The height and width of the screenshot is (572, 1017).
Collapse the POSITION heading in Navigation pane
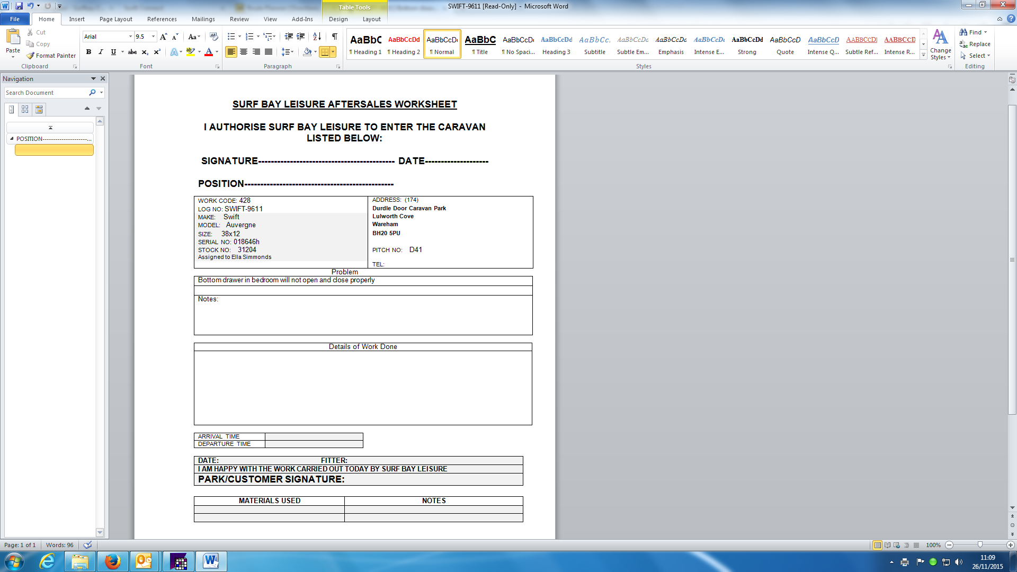(x=12, y=139)
